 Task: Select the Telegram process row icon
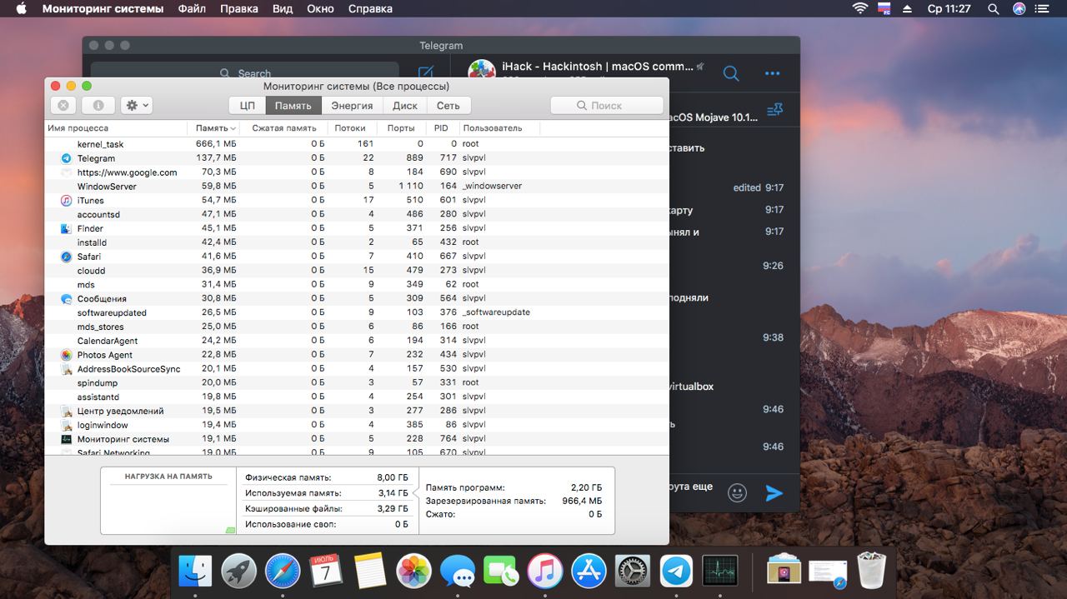67,158
